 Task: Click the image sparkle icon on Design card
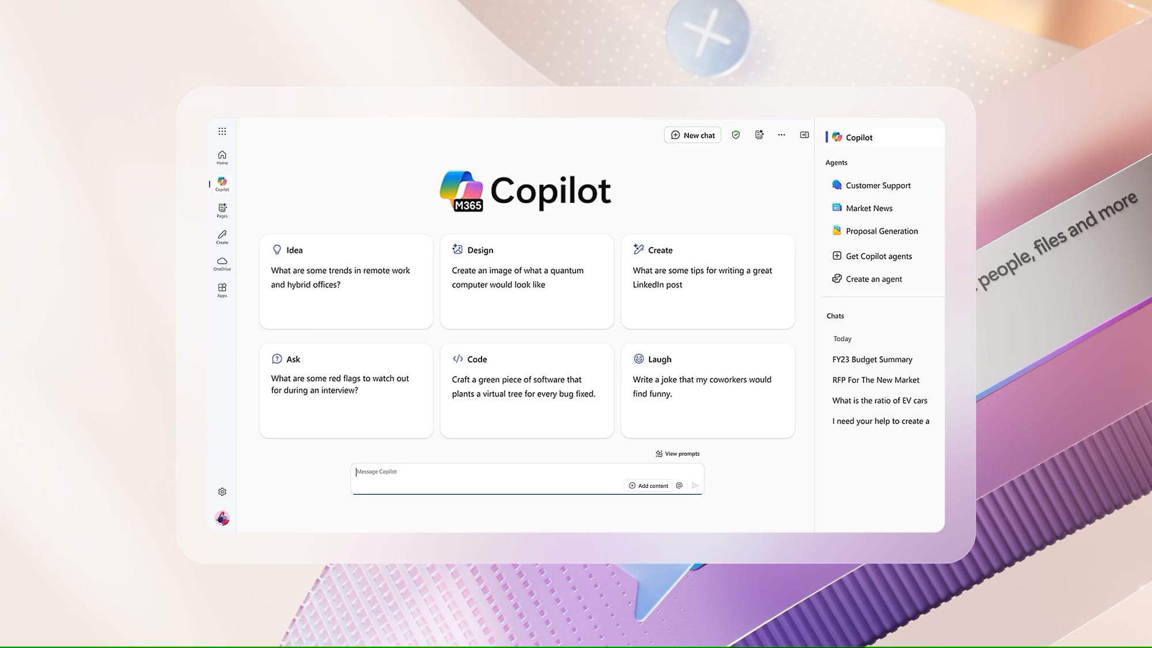tap(457, 249)
